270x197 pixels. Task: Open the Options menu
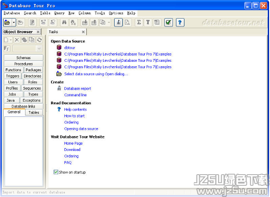[116, 13]
